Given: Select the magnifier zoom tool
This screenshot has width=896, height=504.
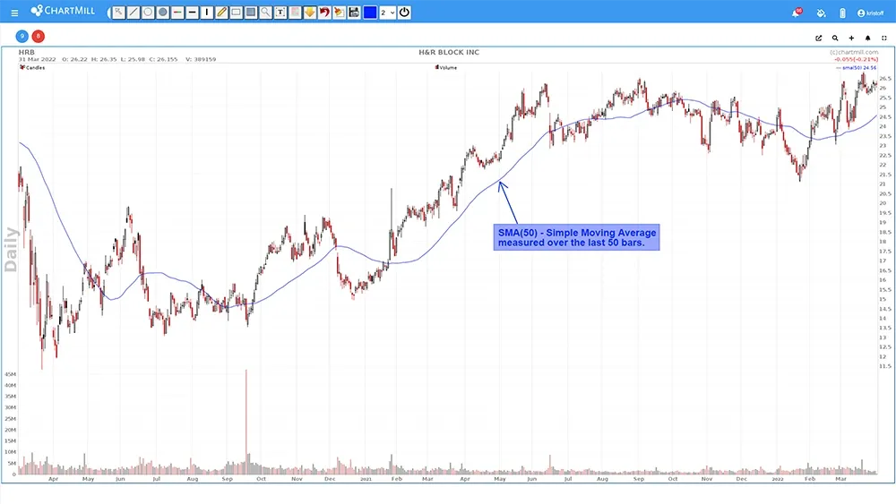Looking at the screenshot, I should (266, 12).
